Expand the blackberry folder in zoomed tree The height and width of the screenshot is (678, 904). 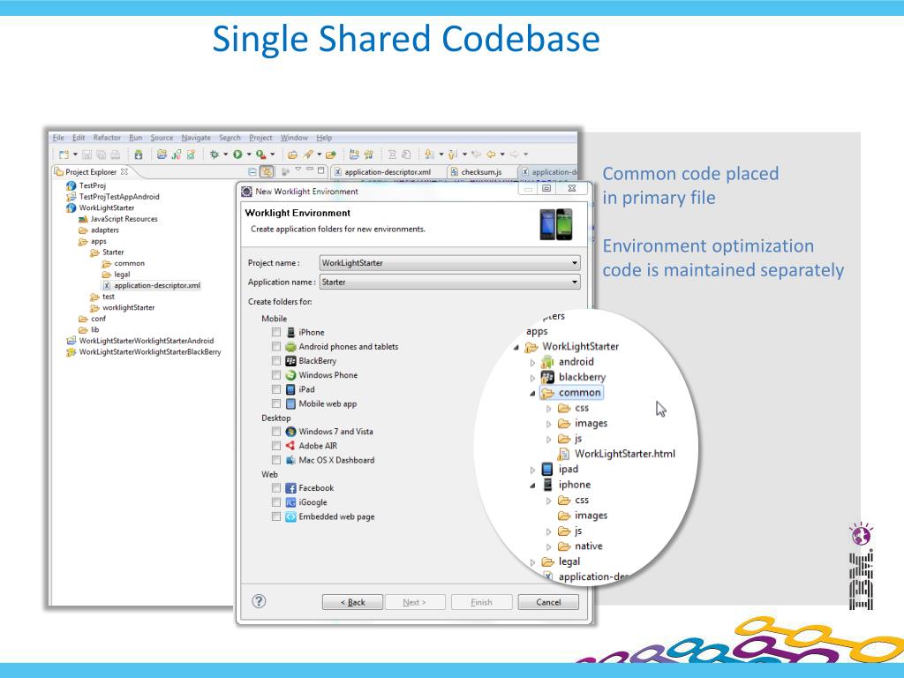point(532,378)
